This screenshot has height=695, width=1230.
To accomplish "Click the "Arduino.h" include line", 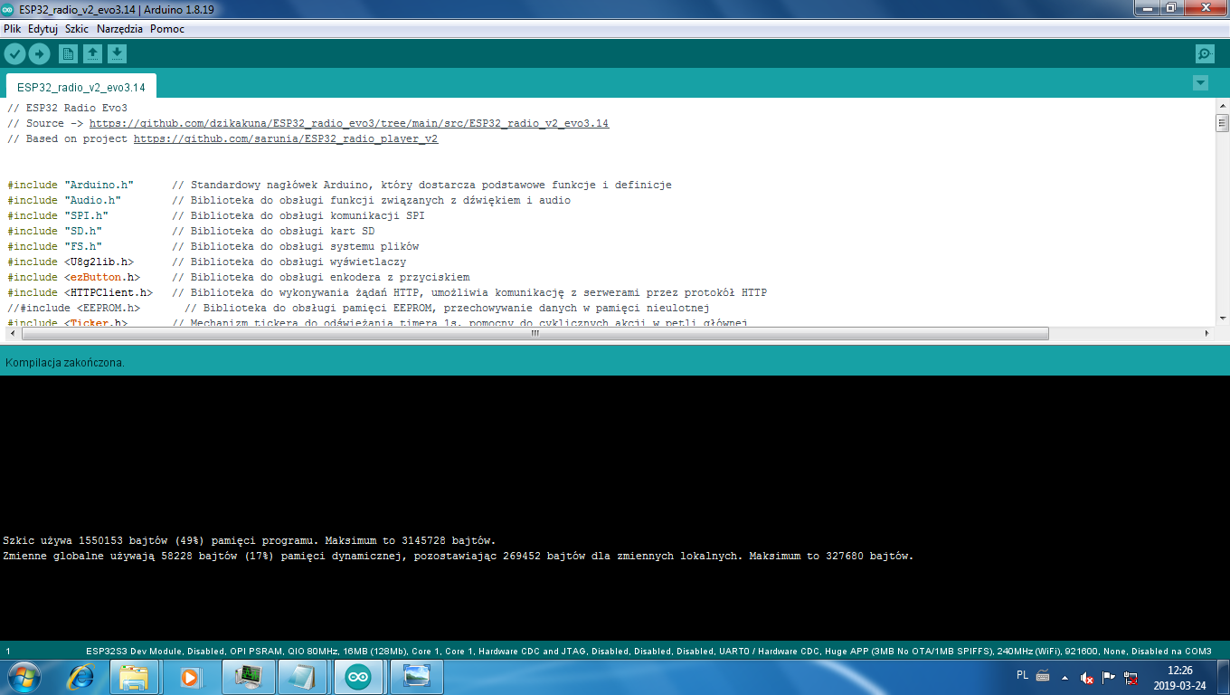I will (x=339, y=185).
